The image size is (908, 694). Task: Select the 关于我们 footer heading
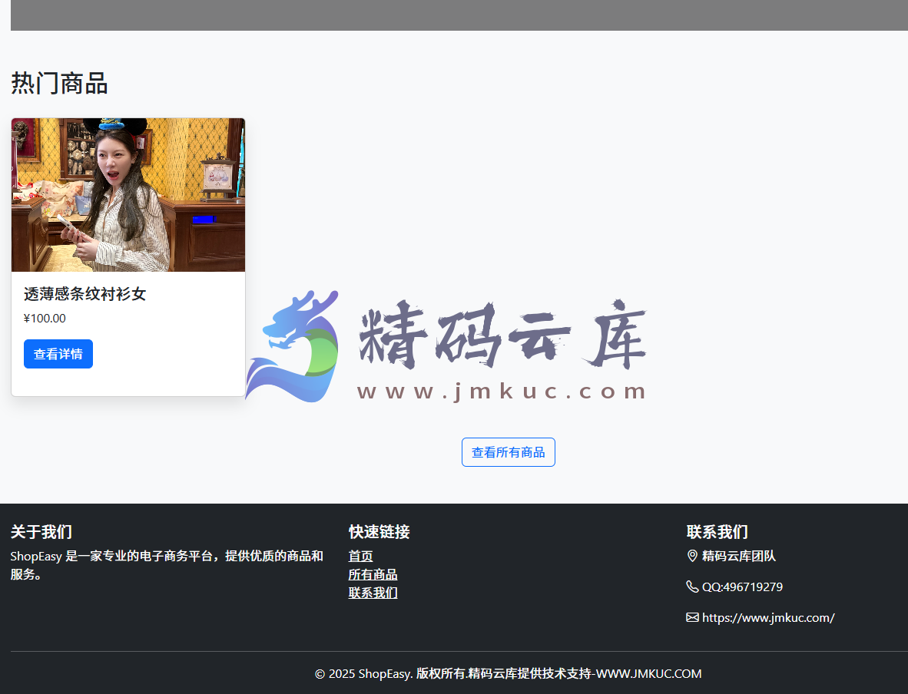tap(41, 531)
